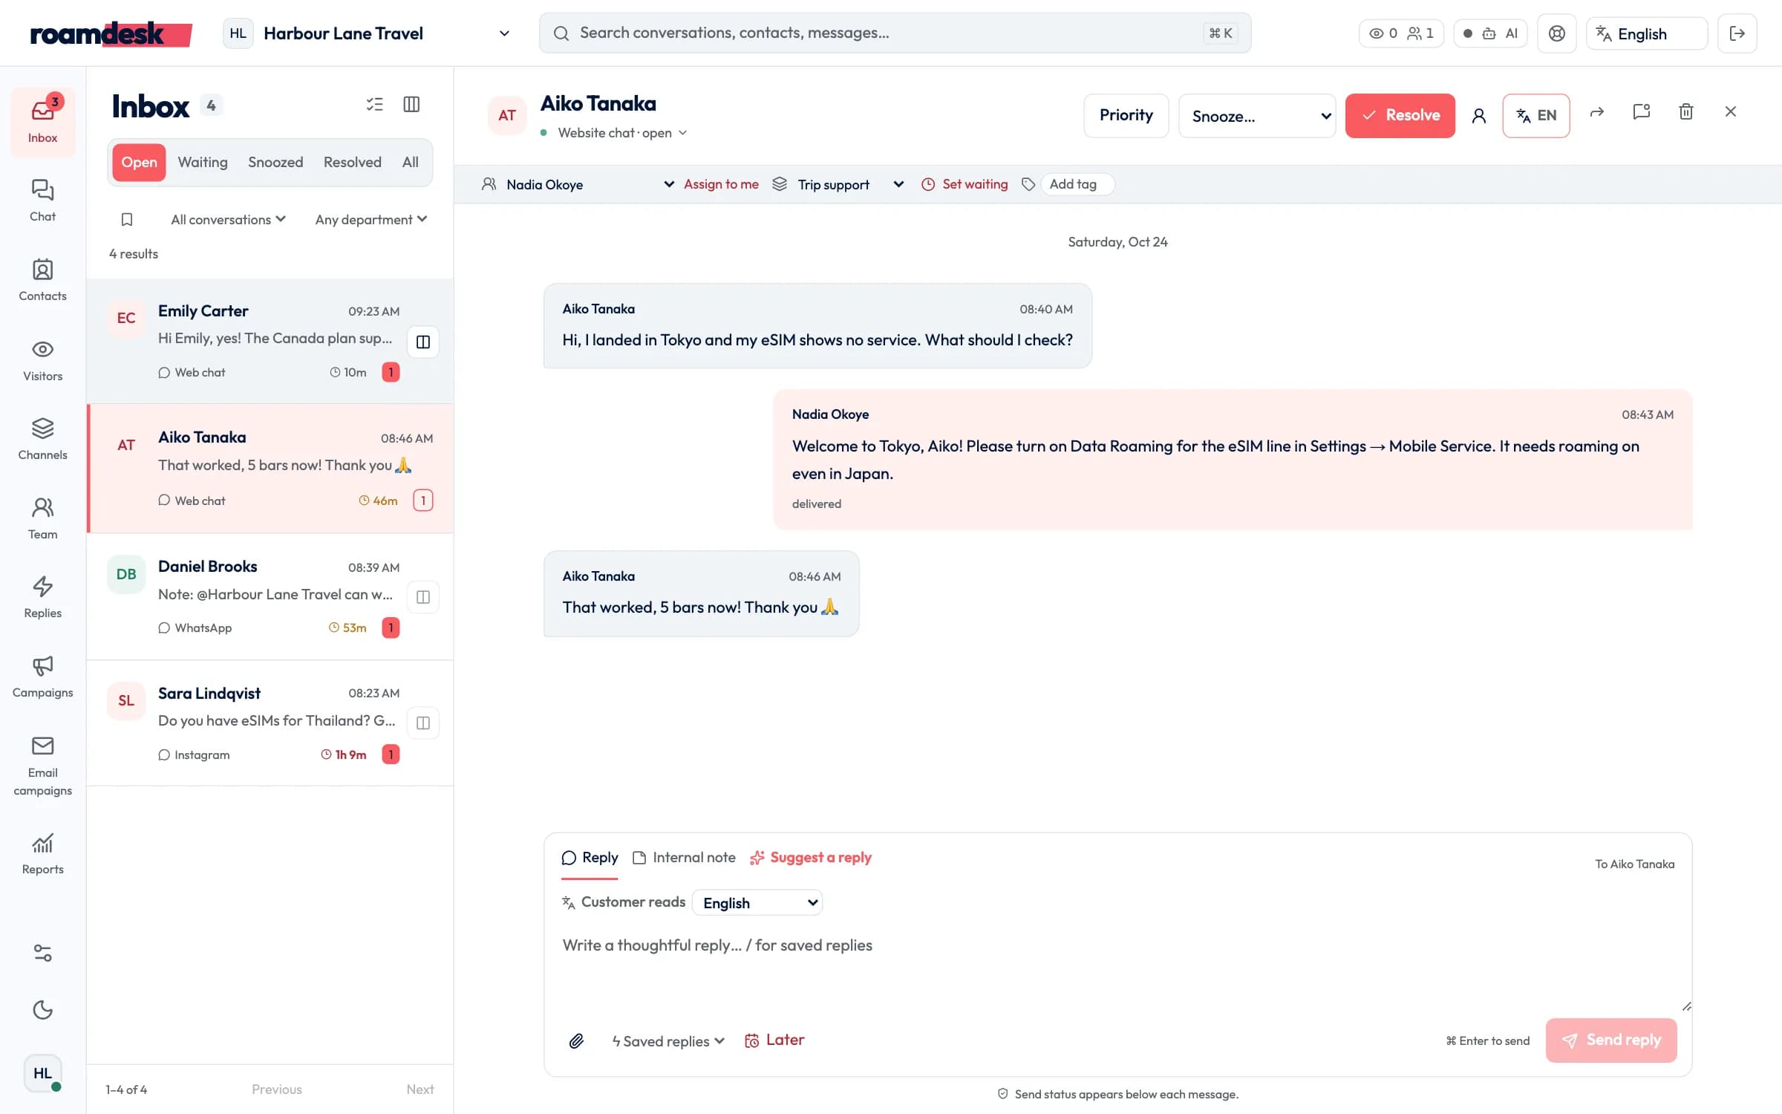Expand the Saved replies menu
Viewport: 1782px width, 1114px height.
pyautogui.click(x=668, y=1040)
